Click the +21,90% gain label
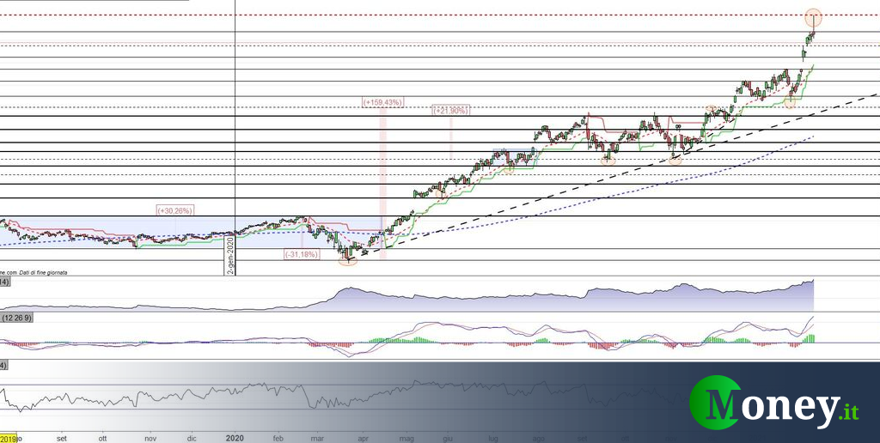 tap(450, 110)
